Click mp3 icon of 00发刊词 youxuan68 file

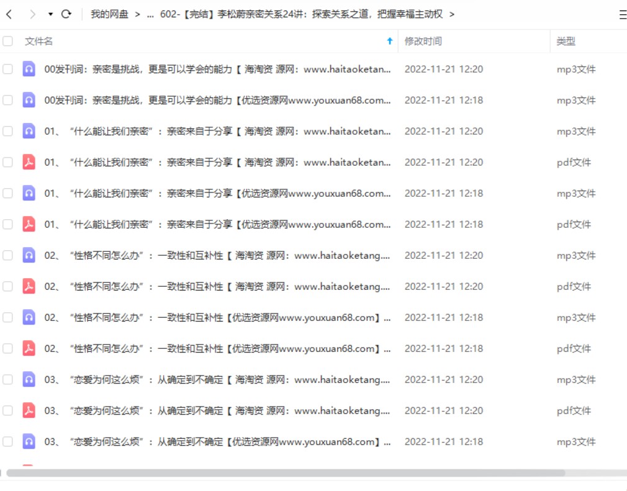coord(29,100)
